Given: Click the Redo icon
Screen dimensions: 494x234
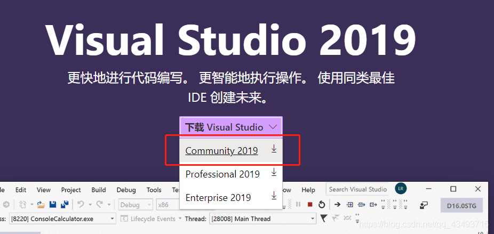Looking at the screenshot, I should pos(100,205).
